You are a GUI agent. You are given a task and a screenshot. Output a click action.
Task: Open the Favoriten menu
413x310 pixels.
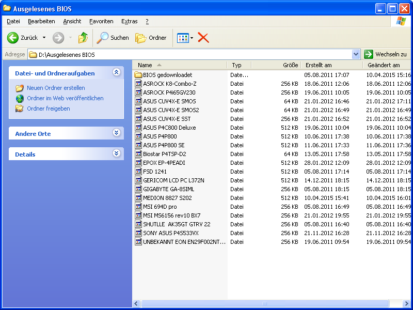coord(101,21)
